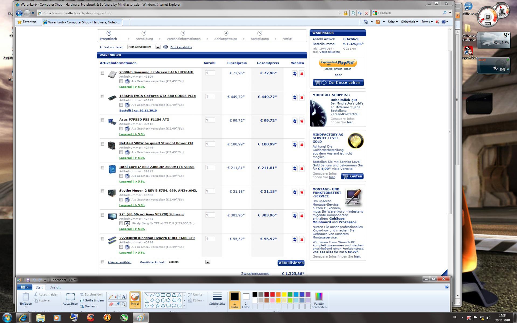The image size is (517, 323).
Task: Remove Asus P7P55D item with red X
Action: click(302, 121)
